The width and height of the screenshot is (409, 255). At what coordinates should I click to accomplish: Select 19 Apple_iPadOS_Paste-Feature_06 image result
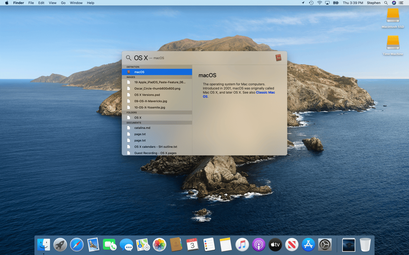[x=157, y=82]
